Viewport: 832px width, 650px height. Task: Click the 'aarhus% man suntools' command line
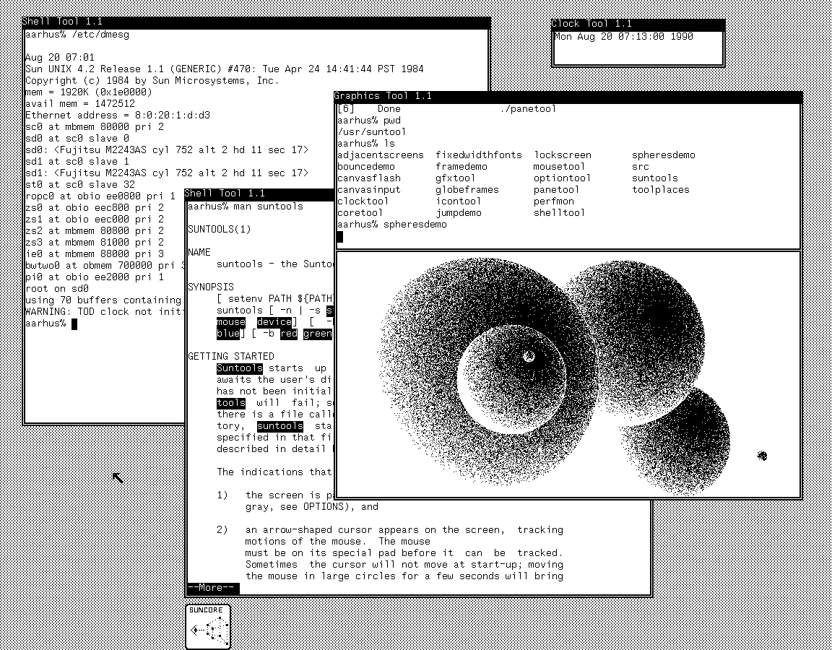pos(245,207)
